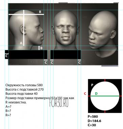Screen dimensions: 123x129
Task: Click the text 'A=?'
Action: point(8,107)
